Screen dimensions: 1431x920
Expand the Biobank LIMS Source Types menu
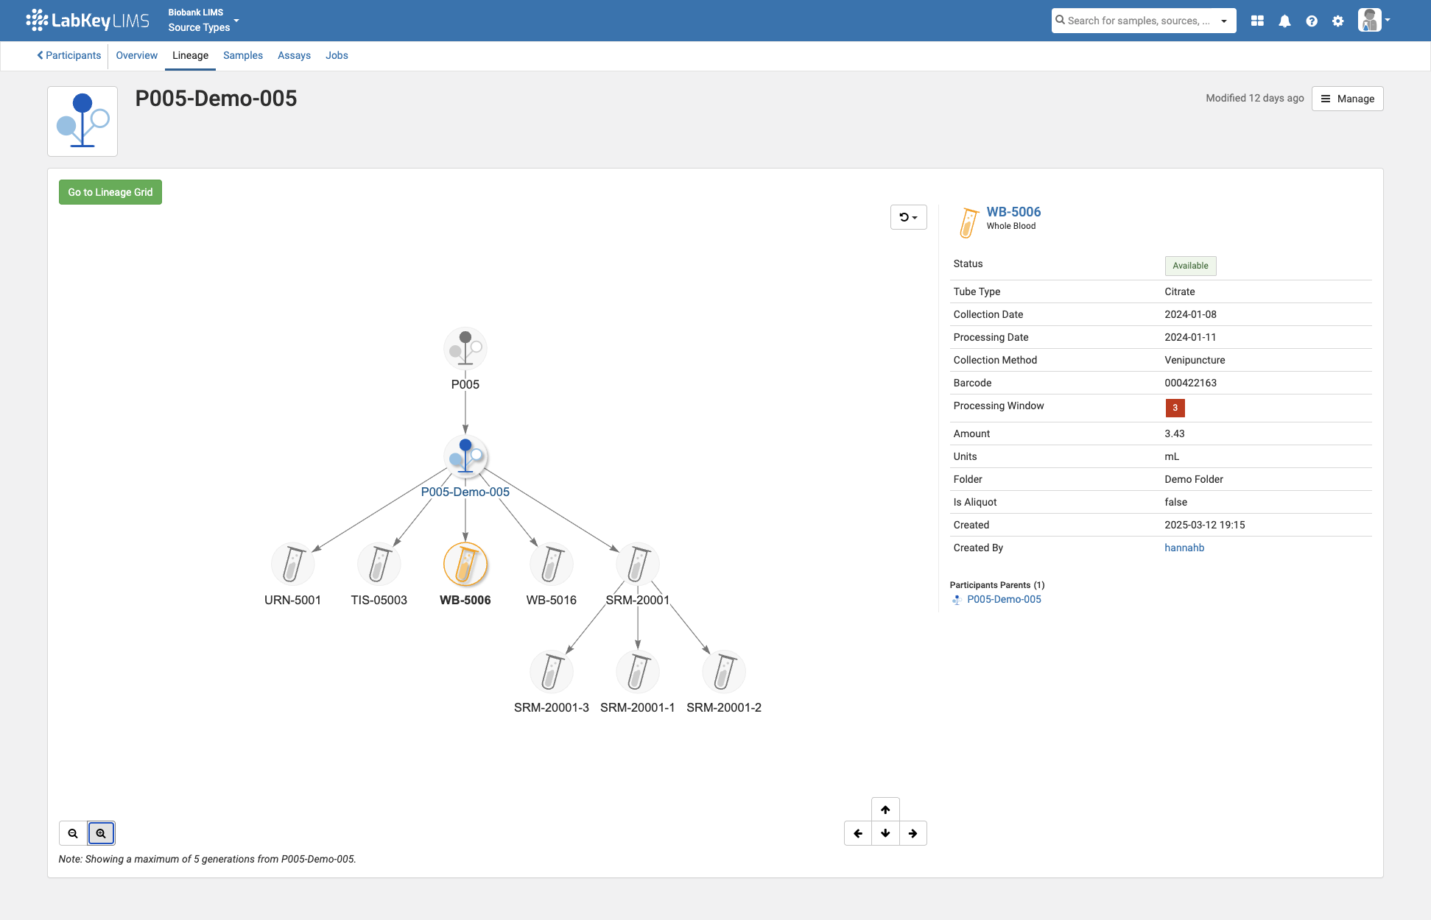(x=204, y=21)
